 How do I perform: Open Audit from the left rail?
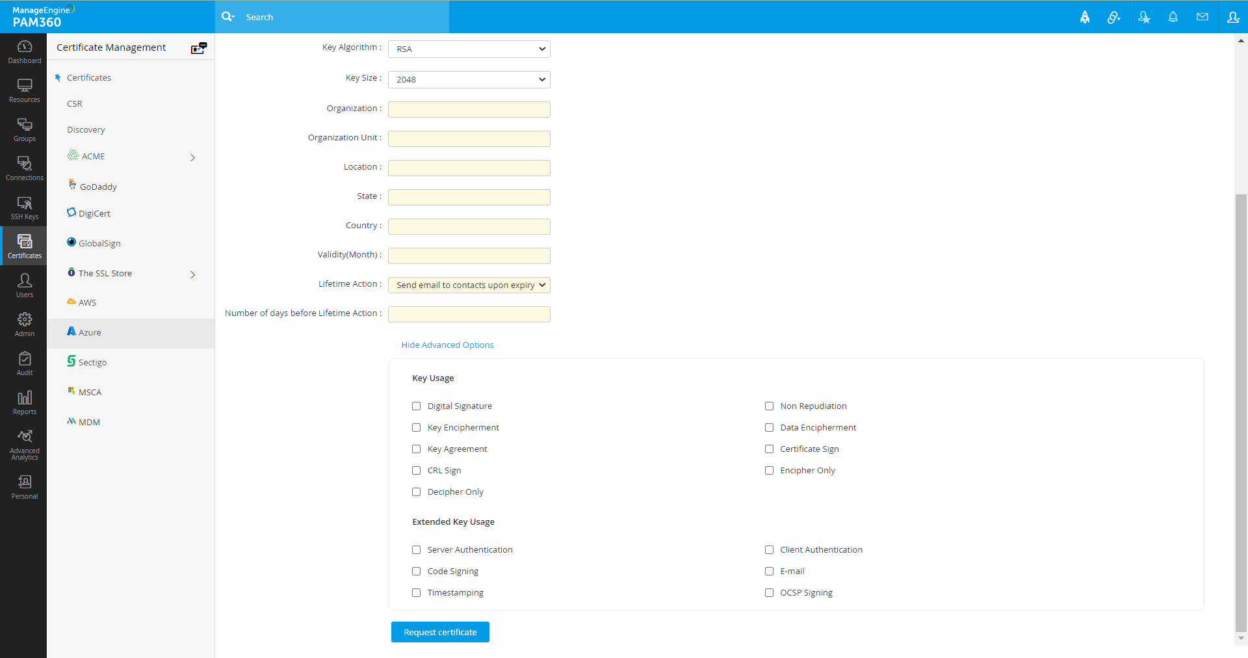click(x=25, y=363)
